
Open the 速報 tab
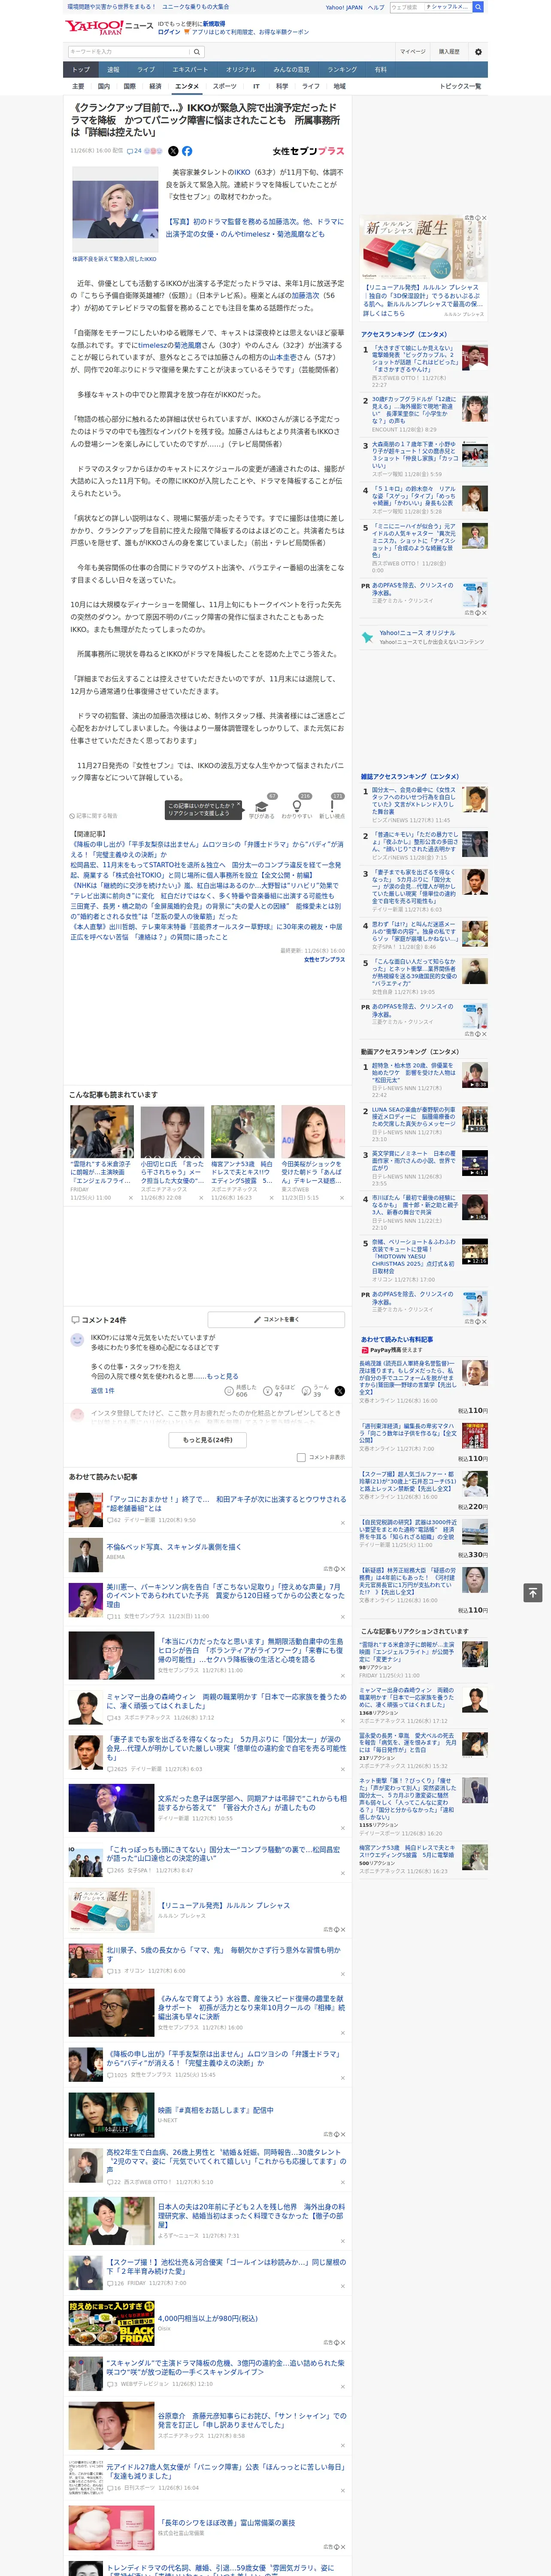tap(113, 70)
